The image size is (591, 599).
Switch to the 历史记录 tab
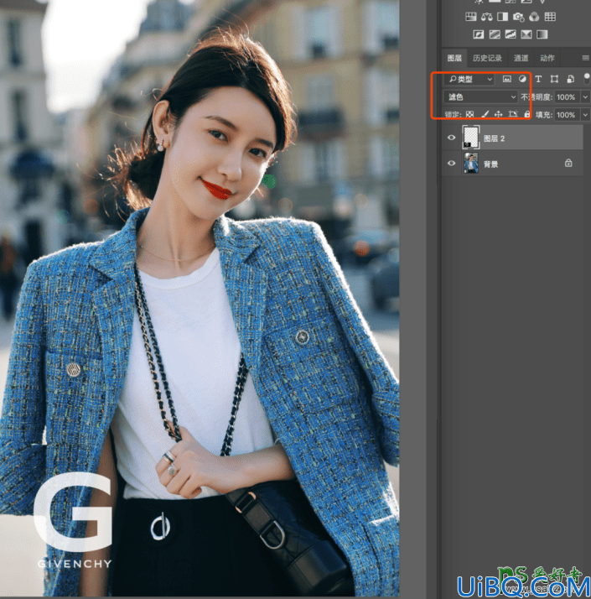tap(487, 58)
